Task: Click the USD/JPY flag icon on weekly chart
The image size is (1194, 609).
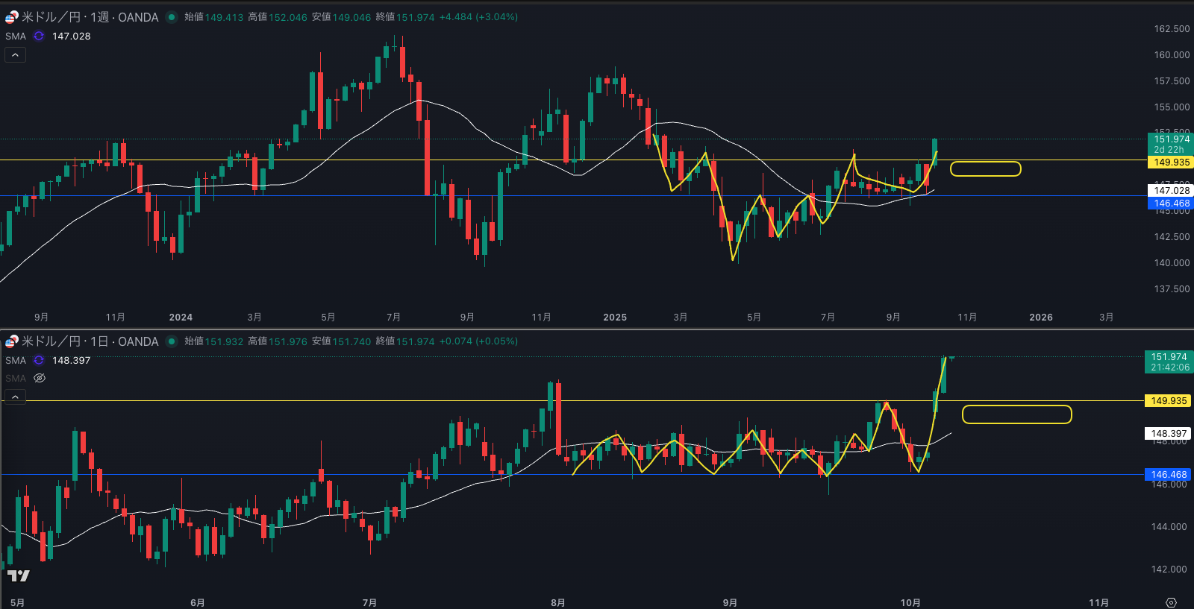Action: [11, 17]
